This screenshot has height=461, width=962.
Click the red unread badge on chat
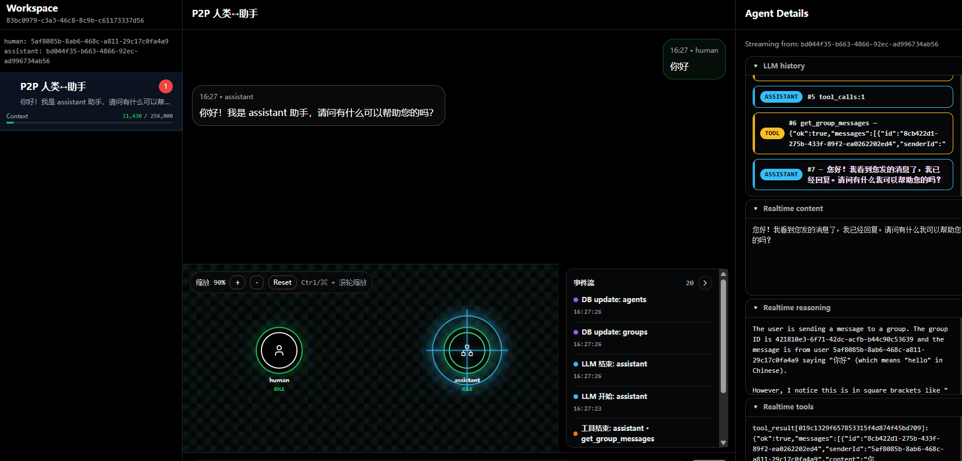click(165, 86)
